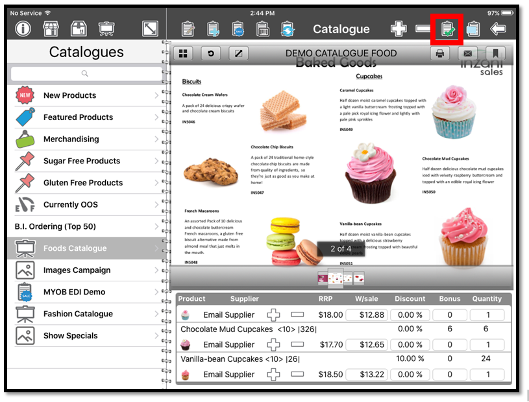The height and width of the screenshot is (402, 529).
Task: Open the edit order clipboard with pencil
Action: coord(188,29)
